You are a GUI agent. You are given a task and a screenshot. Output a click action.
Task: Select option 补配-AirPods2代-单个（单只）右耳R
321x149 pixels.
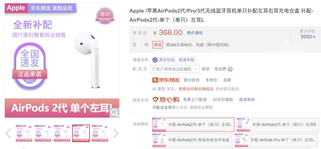click(x=278, y=125)
